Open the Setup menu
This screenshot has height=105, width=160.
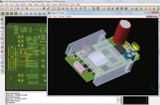(x=30, y=5)
